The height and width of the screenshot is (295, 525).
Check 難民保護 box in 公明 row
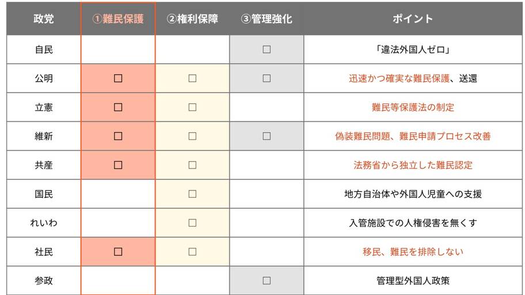(118, 78)
